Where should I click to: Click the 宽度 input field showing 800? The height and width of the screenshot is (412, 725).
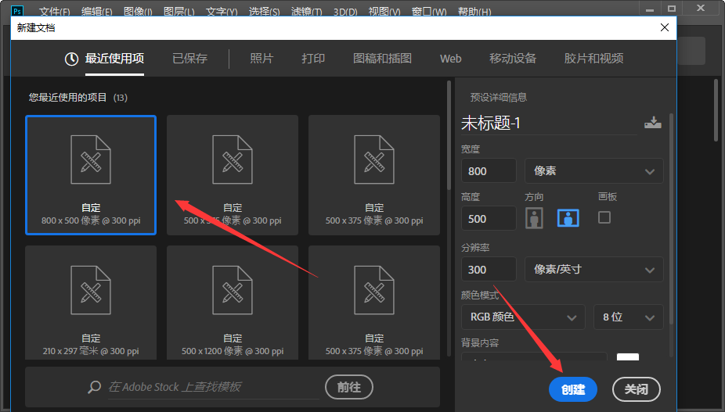click(489, 171)
